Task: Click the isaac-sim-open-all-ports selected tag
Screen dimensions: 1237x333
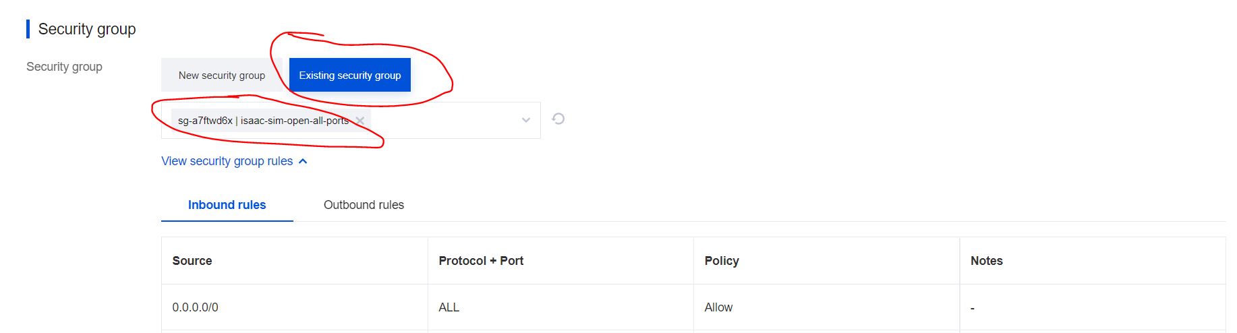Action: 263,121
